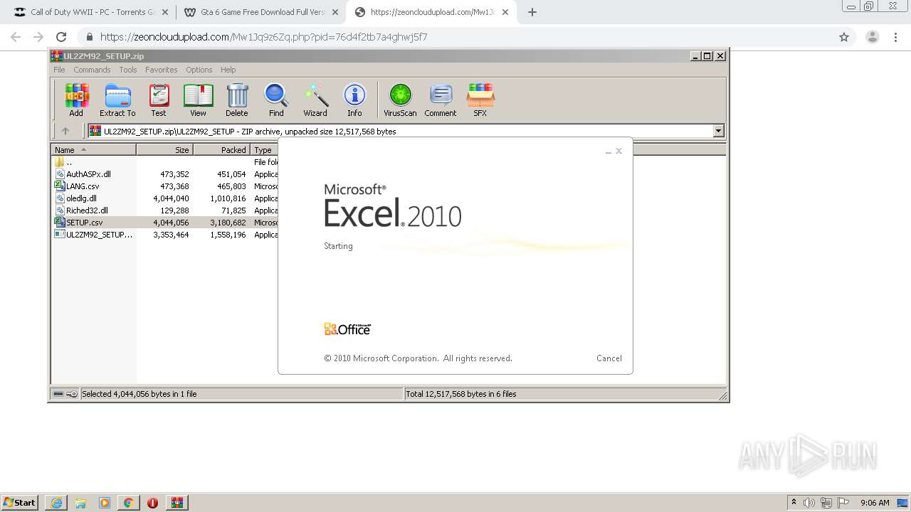Image resolution: width=911 pixels, height=512 pixels.
Task: Sort files by Size column
Action: pyautogui.click(x=164, y=150)
